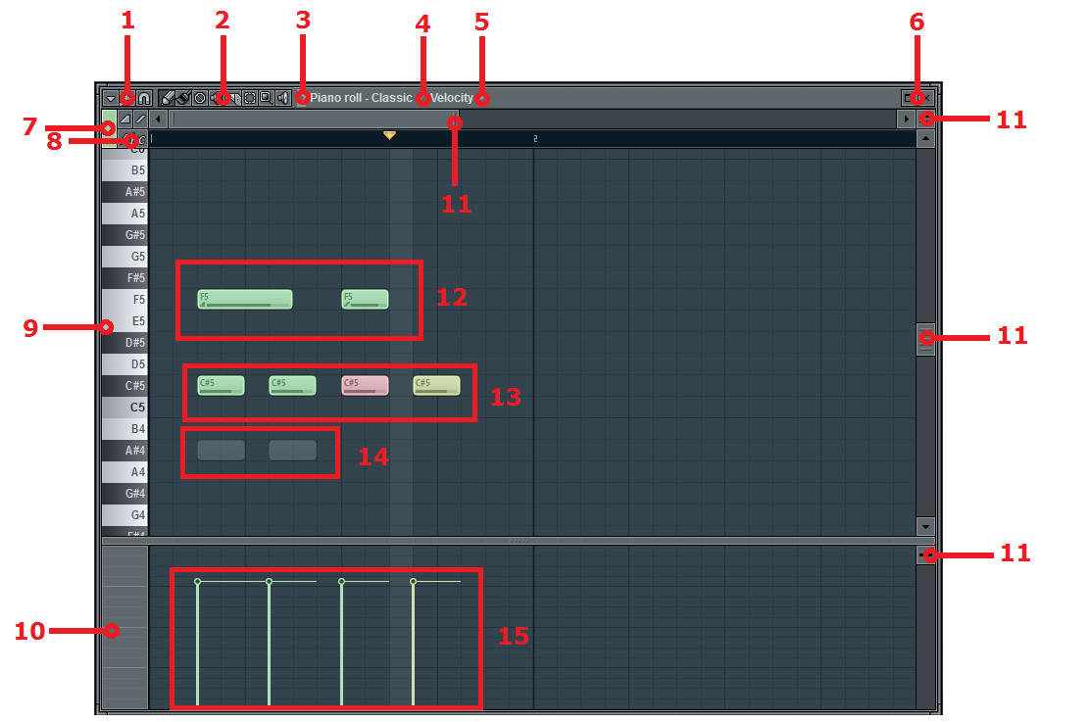Select the zoom magnifier tool
This screenshot has width=1090, height=722.
point(267,98)
